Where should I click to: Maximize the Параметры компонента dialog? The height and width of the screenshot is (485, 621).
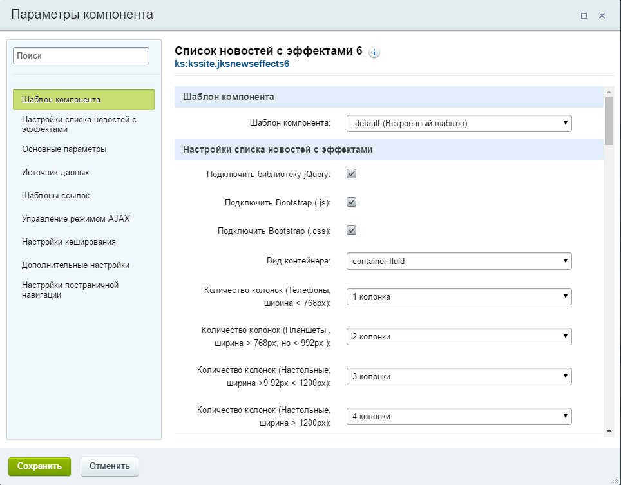[x=584, y=16]
